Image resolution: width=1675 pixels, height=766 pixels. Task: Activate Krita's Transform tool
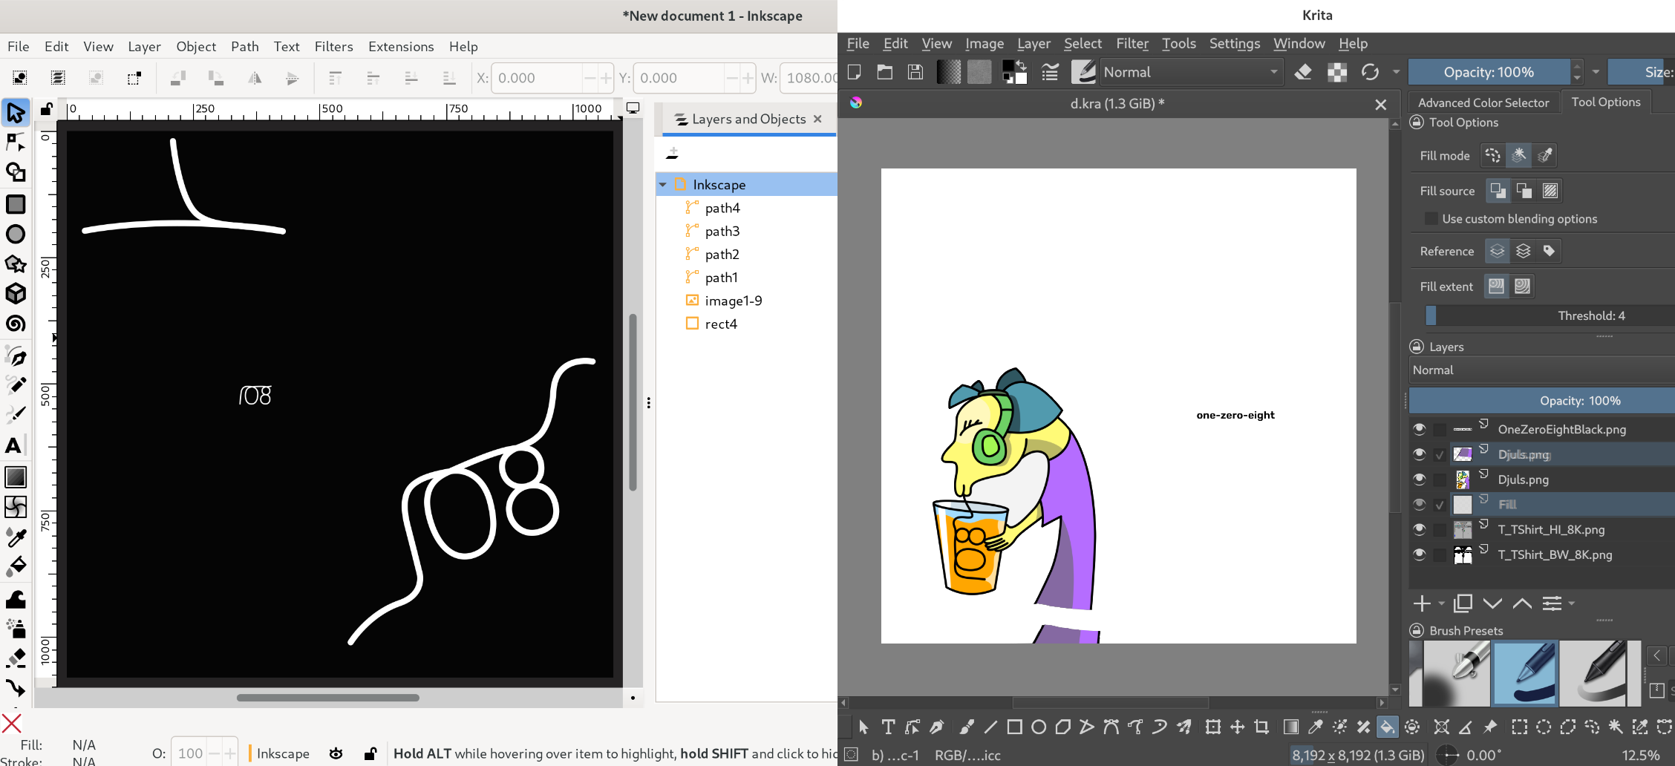(1214, 727)
